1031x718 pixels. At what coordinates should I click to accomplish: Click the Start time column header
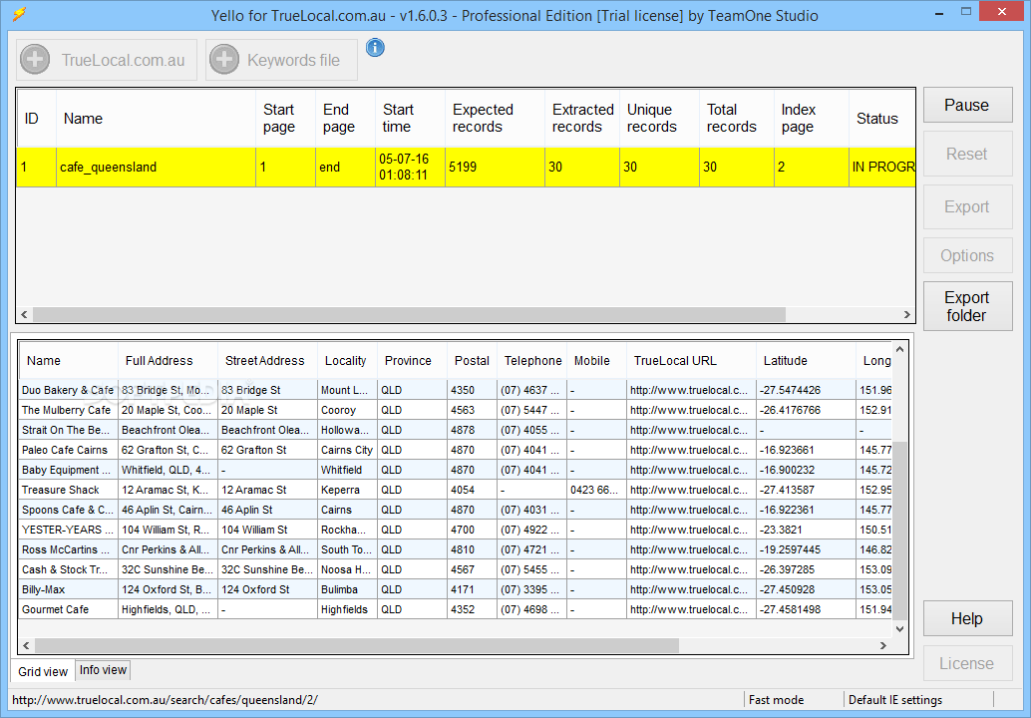tap(410, 119)
